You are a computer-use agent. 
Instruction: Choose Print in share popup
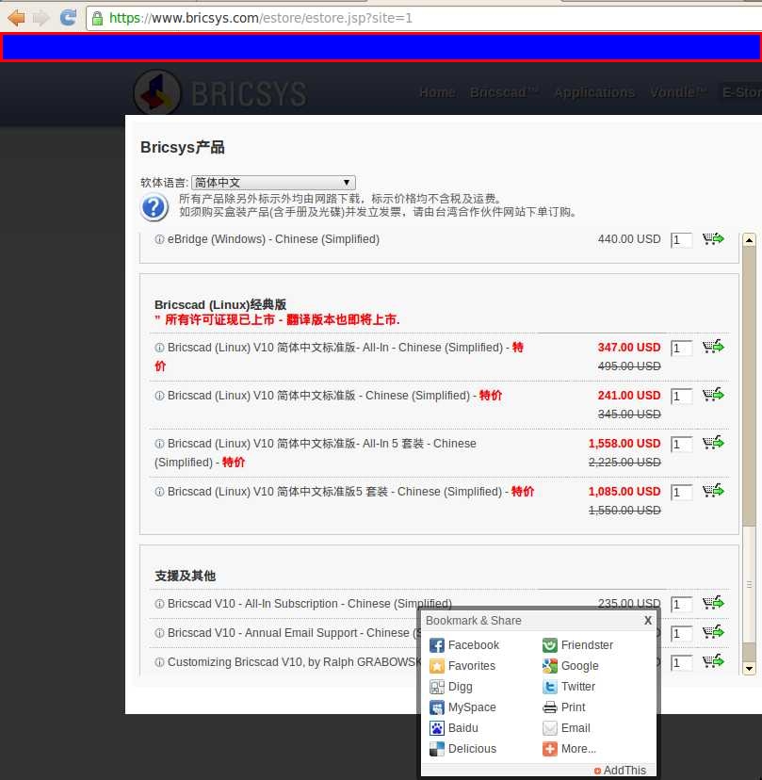pyautogui.click(x=563, y=707)
